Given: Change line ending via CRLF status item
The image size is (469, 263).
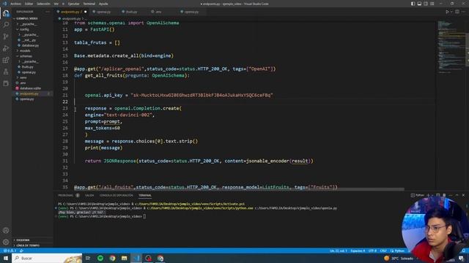Looking at the screenshot, I should tap(383, 251).
